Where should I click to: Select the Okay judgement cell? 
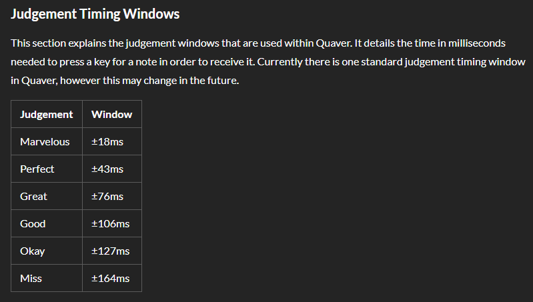point(33,251)
